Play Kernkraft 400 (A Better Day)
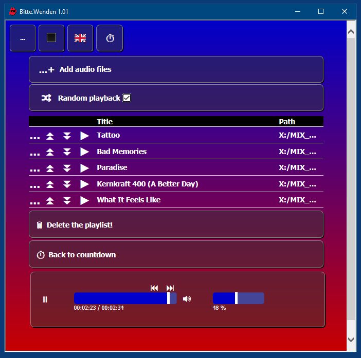The image size is (361, 358). 84,184
